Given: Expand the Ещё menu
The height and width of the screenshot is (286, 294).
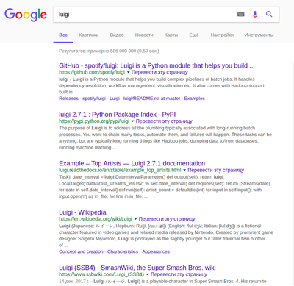Looking at the screenshot, I should point(194,35).
